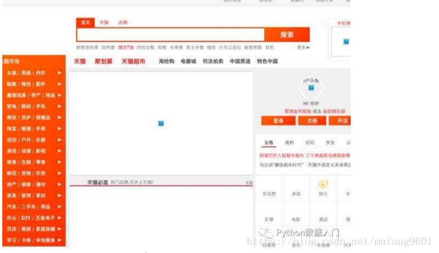This screenshot has height=253, width=439.
Task: Open the 天猫 navigation link
Action: (80, 61)
